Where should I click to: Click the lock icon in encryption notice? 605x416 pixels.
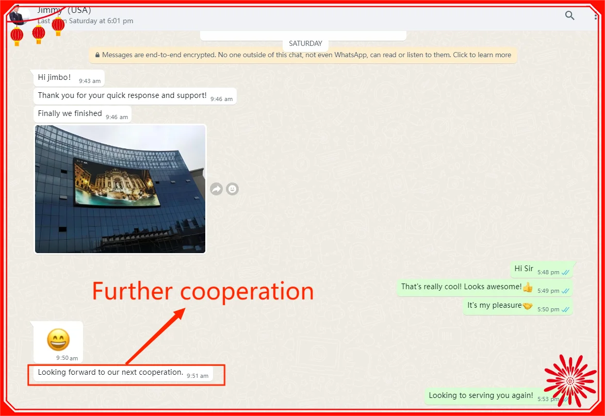97,55
